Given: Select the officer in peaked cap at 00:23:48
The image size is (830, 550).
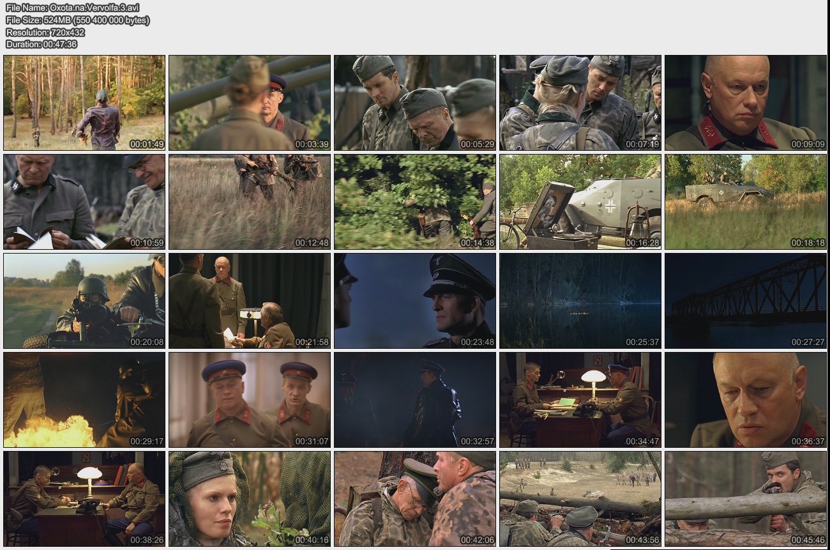Looking at the screenshot, I should point(415,301).
